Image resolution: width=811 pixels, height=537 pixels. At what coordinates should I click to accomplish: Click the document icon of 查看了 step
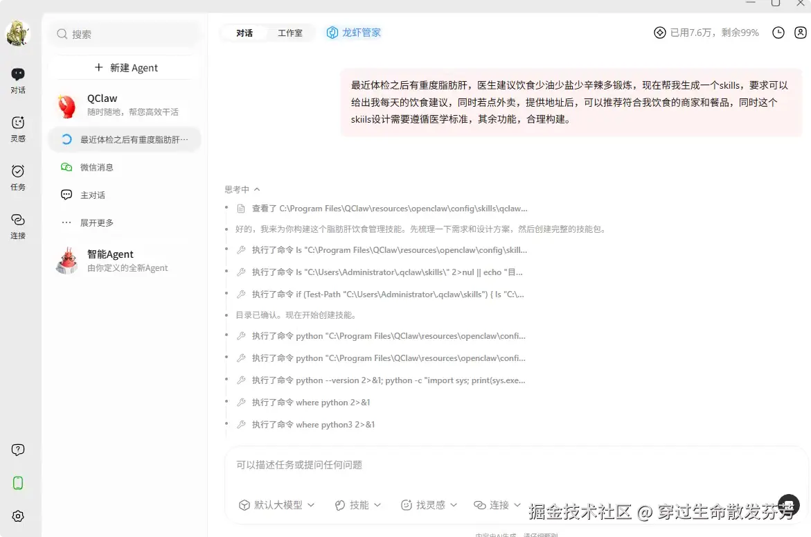click(241, 209)
